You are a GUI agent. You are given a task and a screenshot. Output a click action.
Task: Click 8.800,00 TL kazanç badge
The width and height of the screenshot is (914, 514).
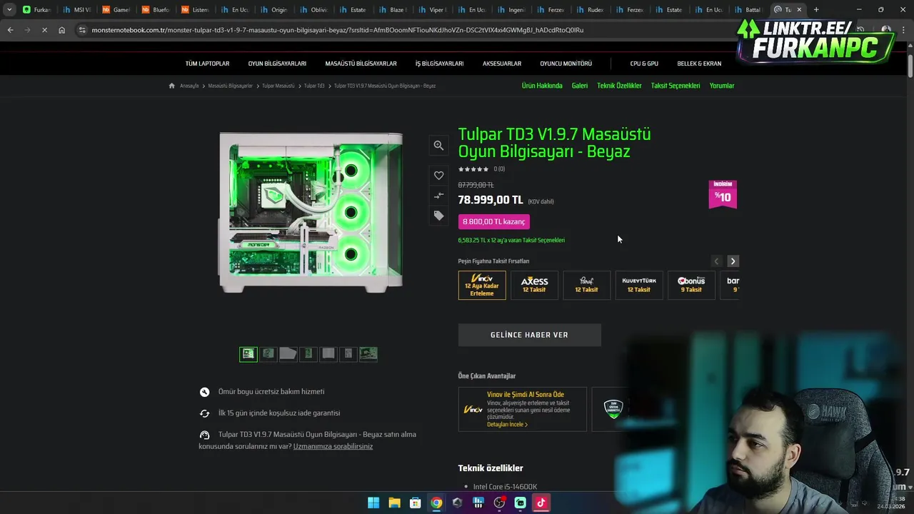pyautogui.click(x=494, y=222)
